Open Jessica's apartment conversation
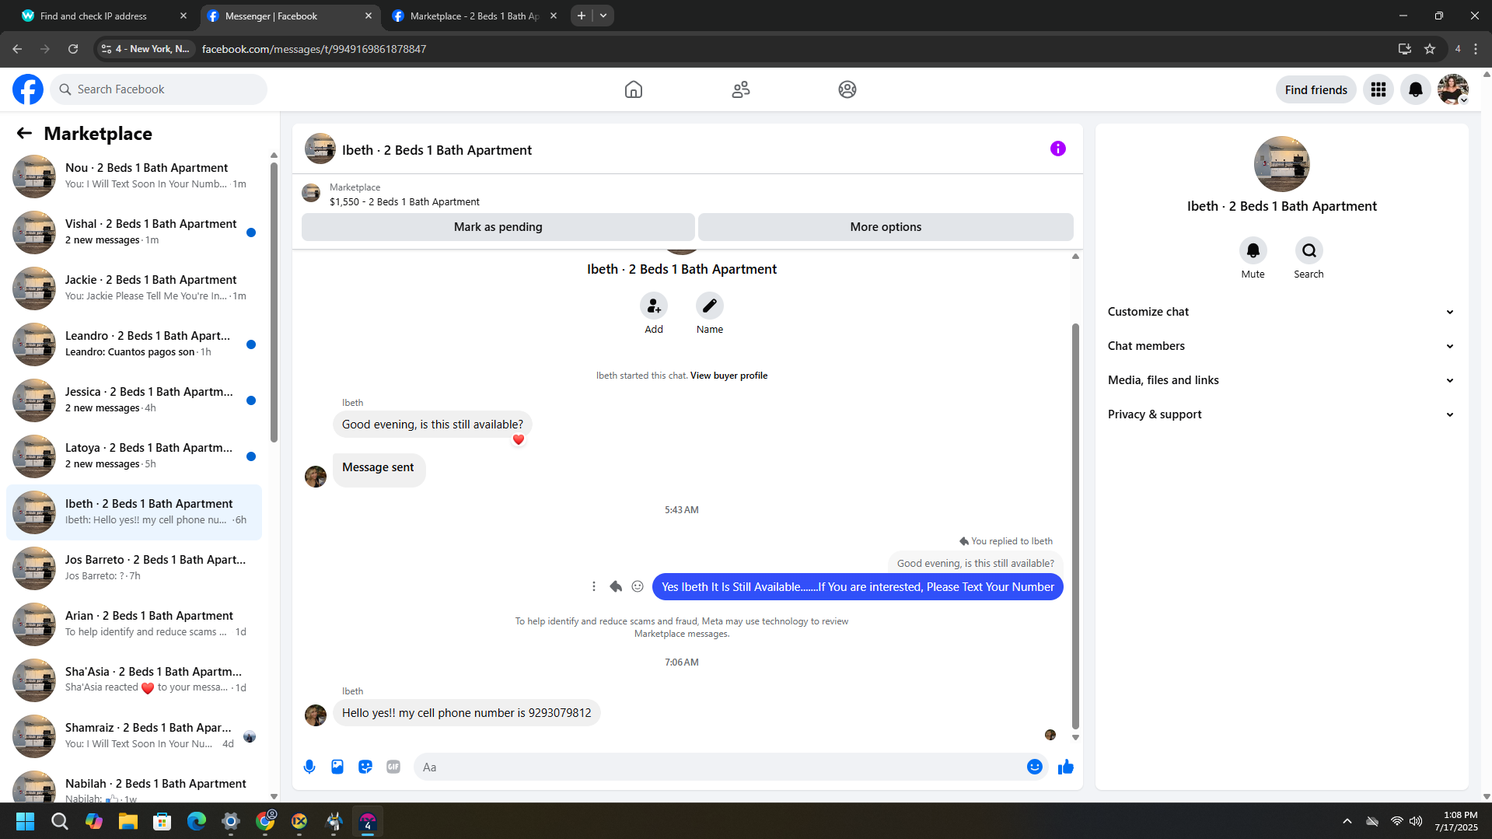This screenshot has height=839, width=1492. click(134, 400)
